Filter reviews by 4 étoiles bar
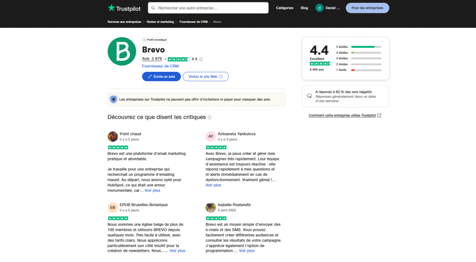Screen dimensions: 476x262 point(366,53)
